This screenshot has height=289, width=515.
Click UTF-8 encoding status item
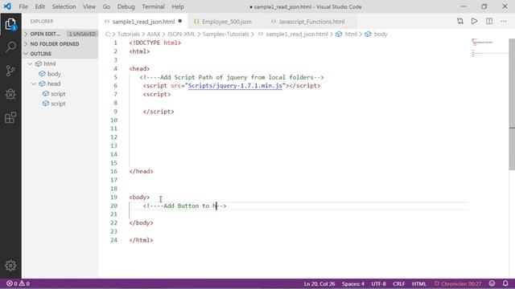pyautogui.click(x=379, y=283)
